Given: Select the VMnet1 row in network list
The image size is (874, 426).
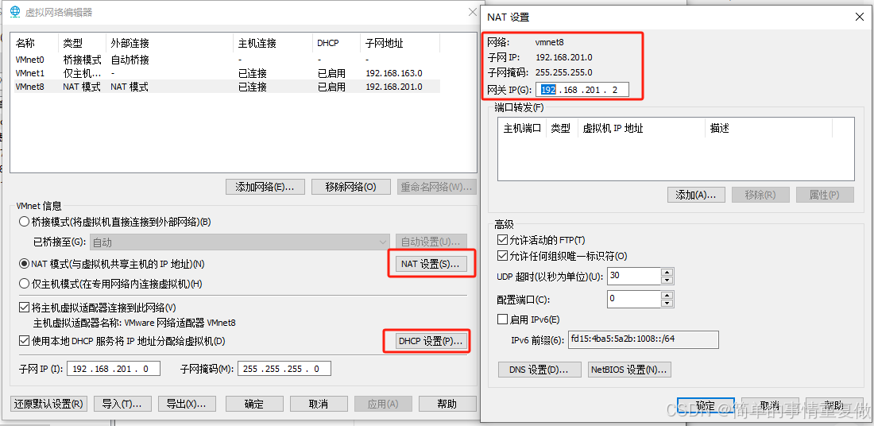Looking at the screenshot, I should point(226,73).
